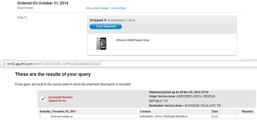Click the Track Shipment button
Viewport: 257px width, 120px height.
106,27
